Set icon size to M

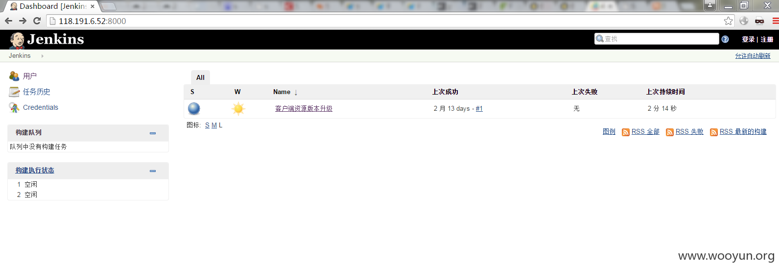[x=214, y=125]
